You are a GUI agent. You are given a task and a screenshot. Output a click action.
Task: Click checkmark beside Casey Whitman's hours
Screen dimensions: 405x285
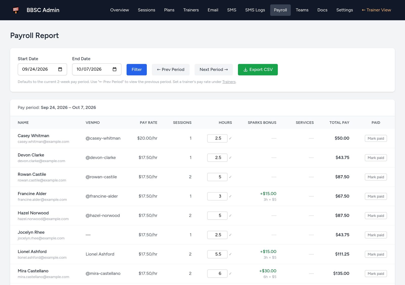click(x=230, y=138)
